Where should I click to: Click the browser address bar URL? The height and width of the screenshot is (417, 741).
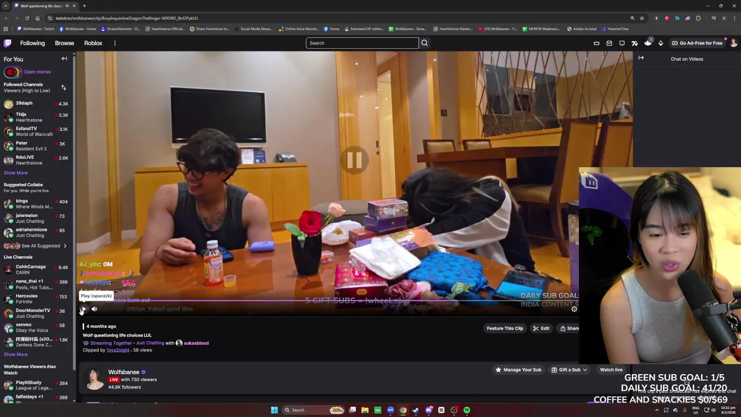click(126, 18)
